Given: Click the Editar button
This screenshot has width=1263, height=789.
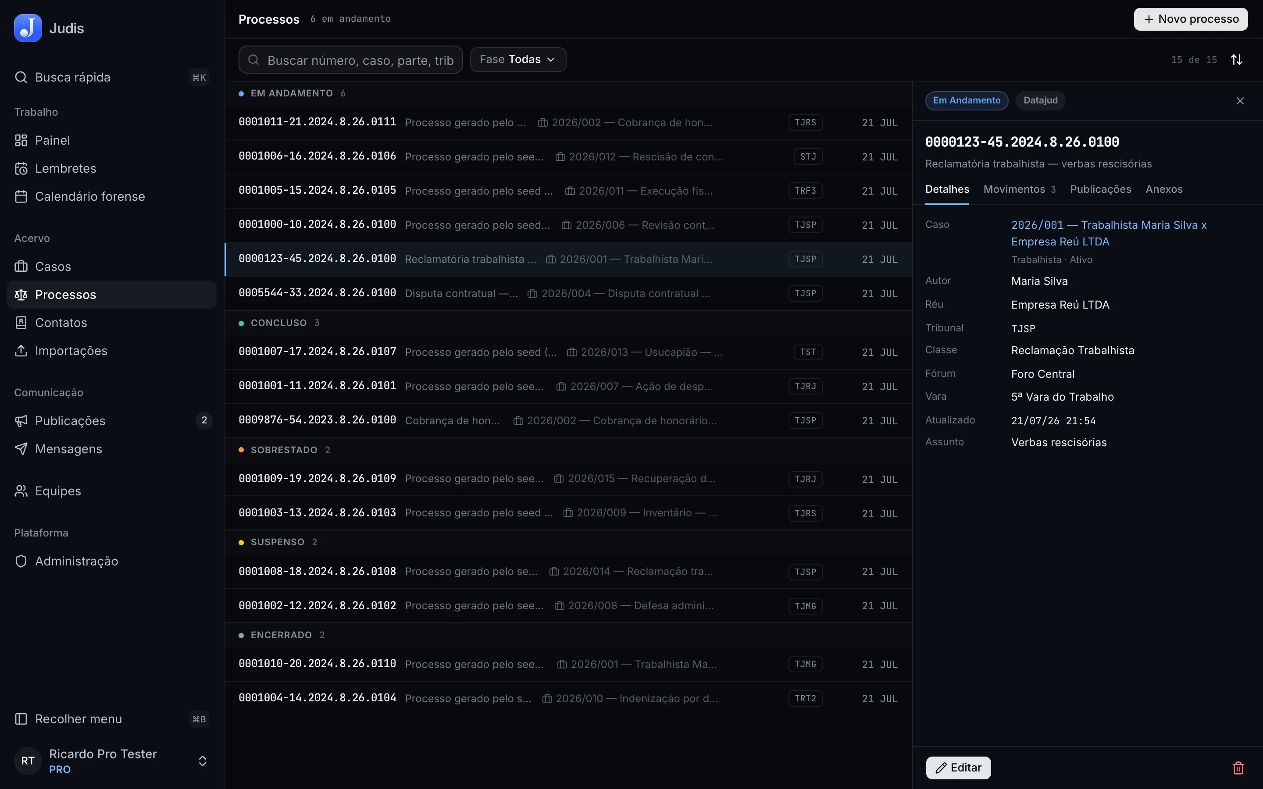Looking at the screenshot, I should click(x=958, y=768).
